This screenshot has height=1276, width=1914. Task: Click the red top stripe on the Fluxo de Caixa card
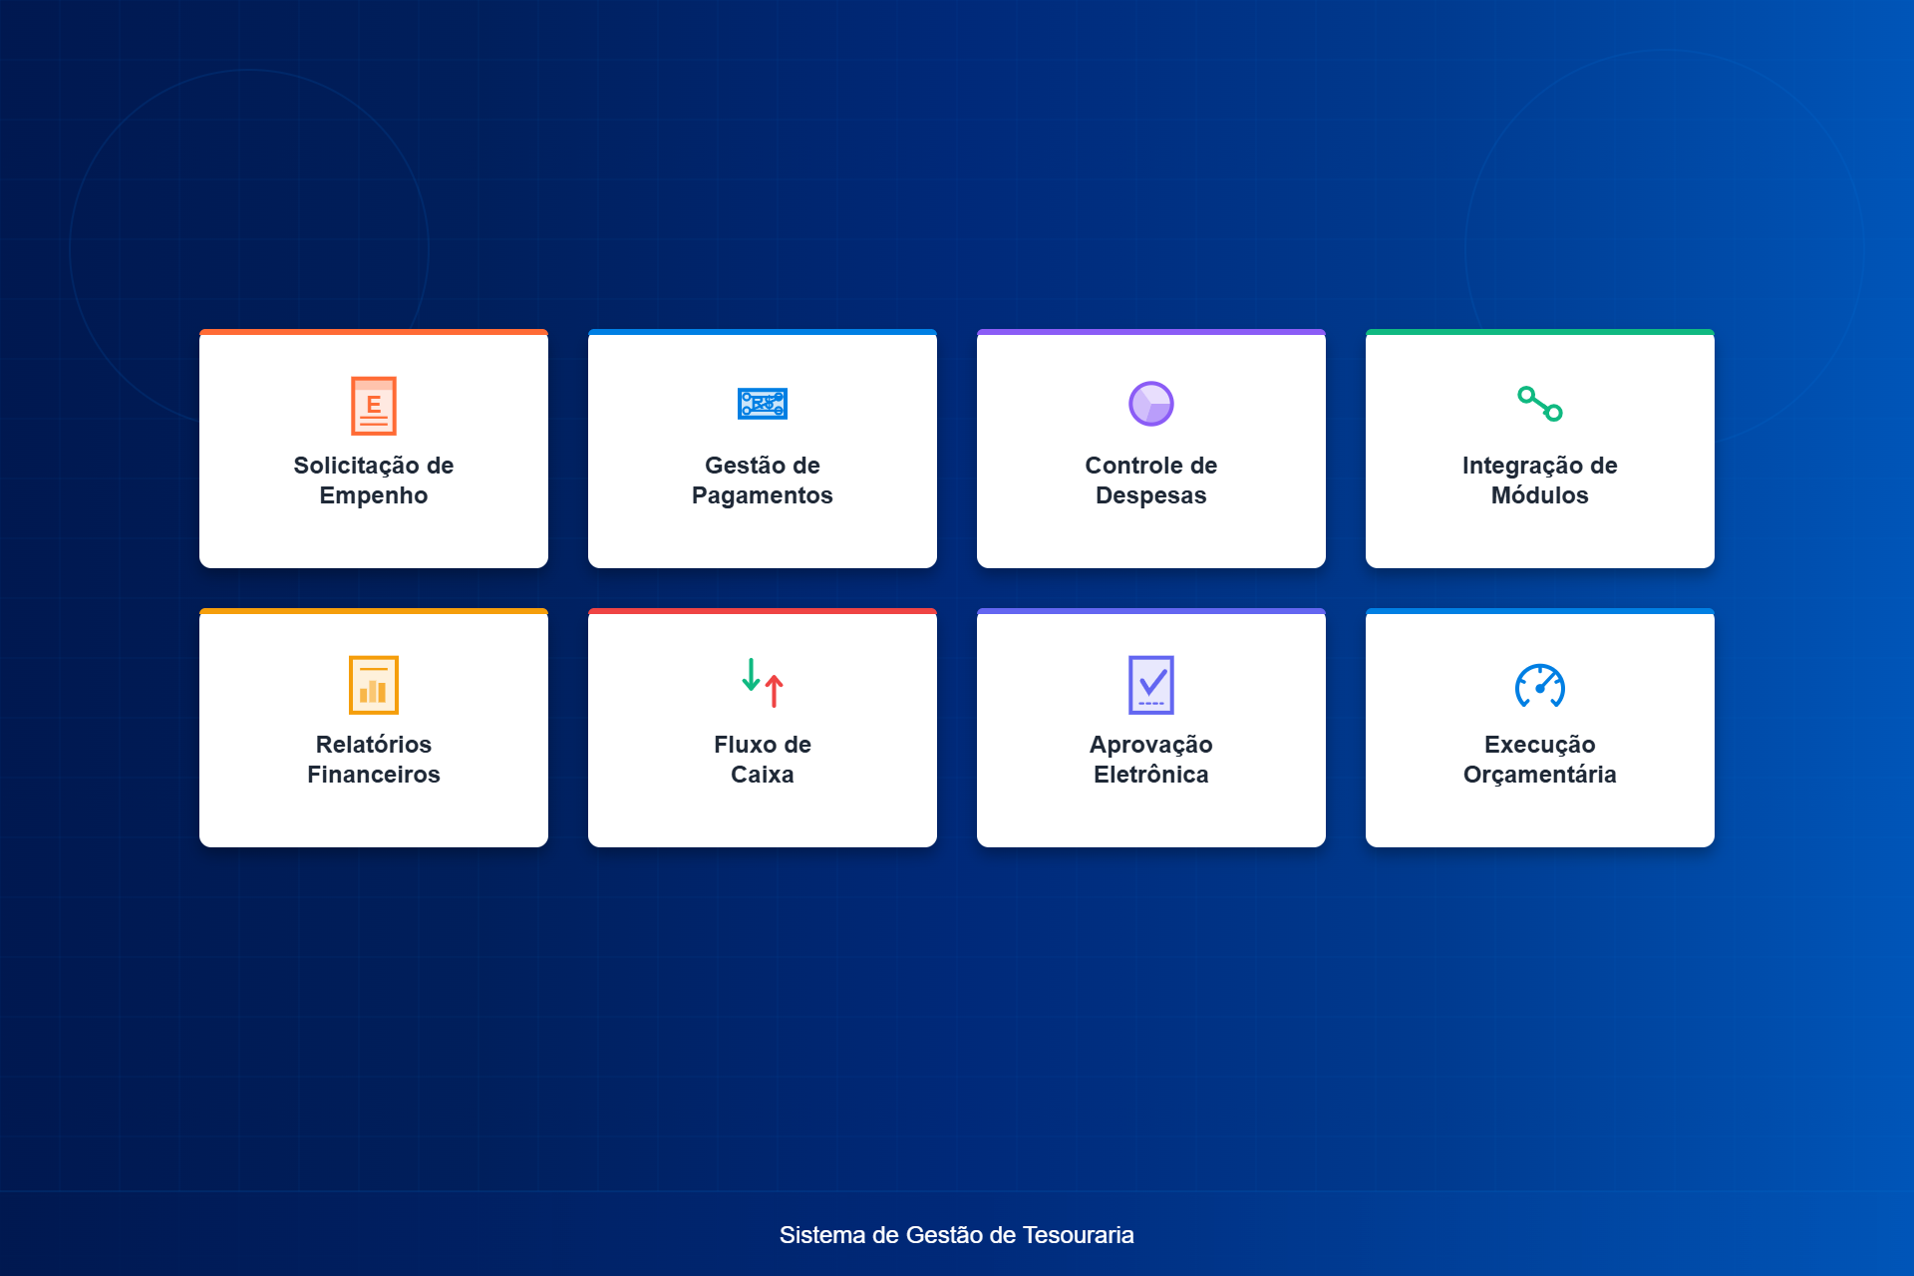[763, 611]
